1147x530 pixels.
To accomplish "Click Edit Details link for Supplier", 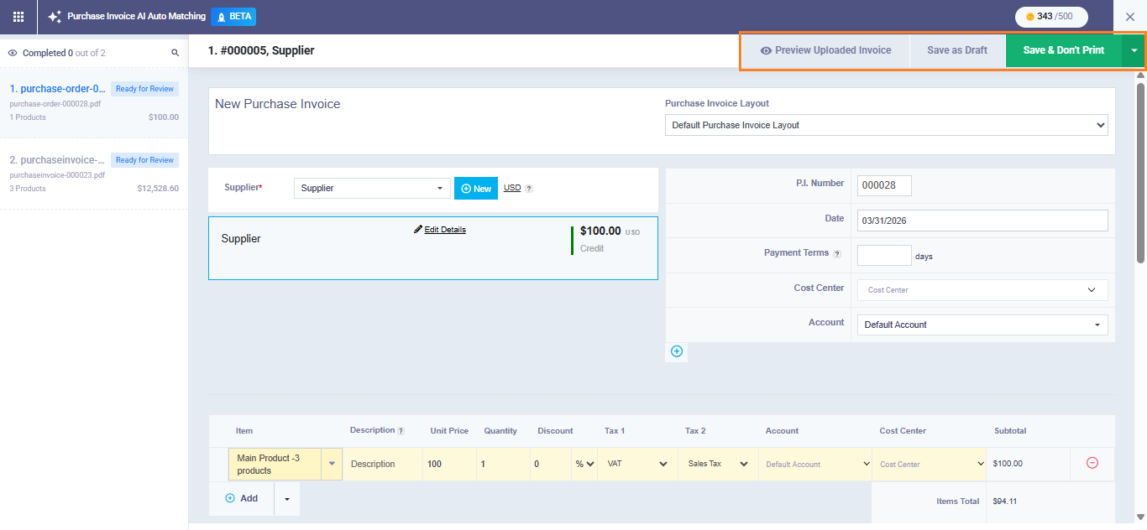I will (440, 230).
